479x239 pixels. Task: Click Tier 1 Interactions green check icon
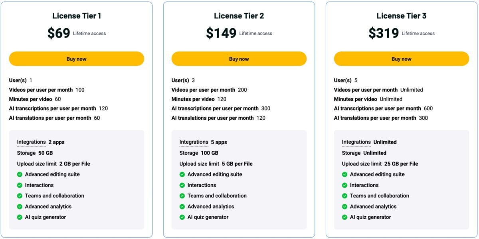coord(20,185)
